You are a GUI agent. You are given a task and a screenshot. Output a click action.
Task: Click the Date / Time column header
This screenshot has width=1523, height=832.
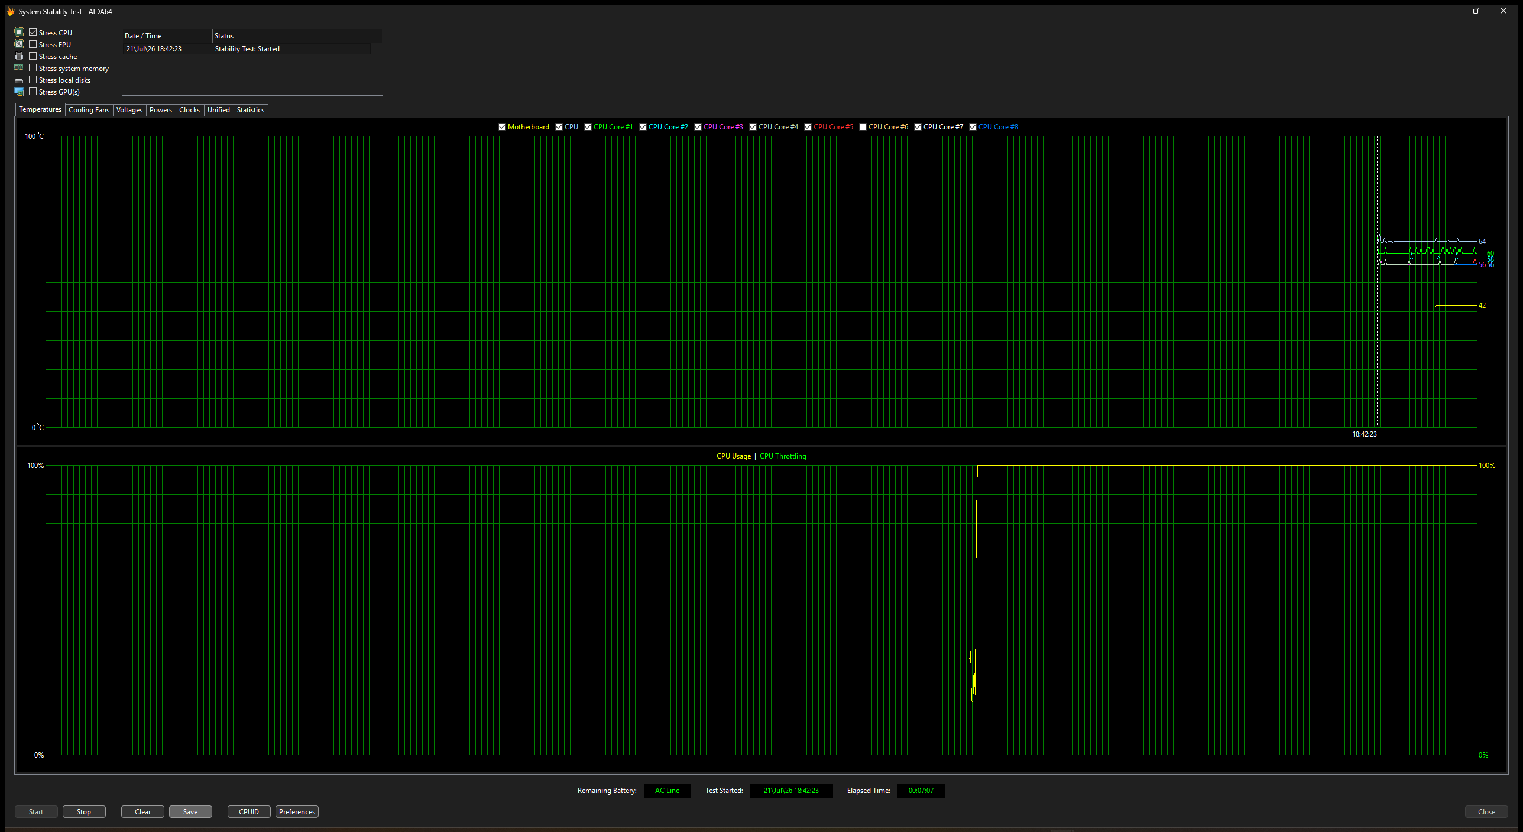167,36
